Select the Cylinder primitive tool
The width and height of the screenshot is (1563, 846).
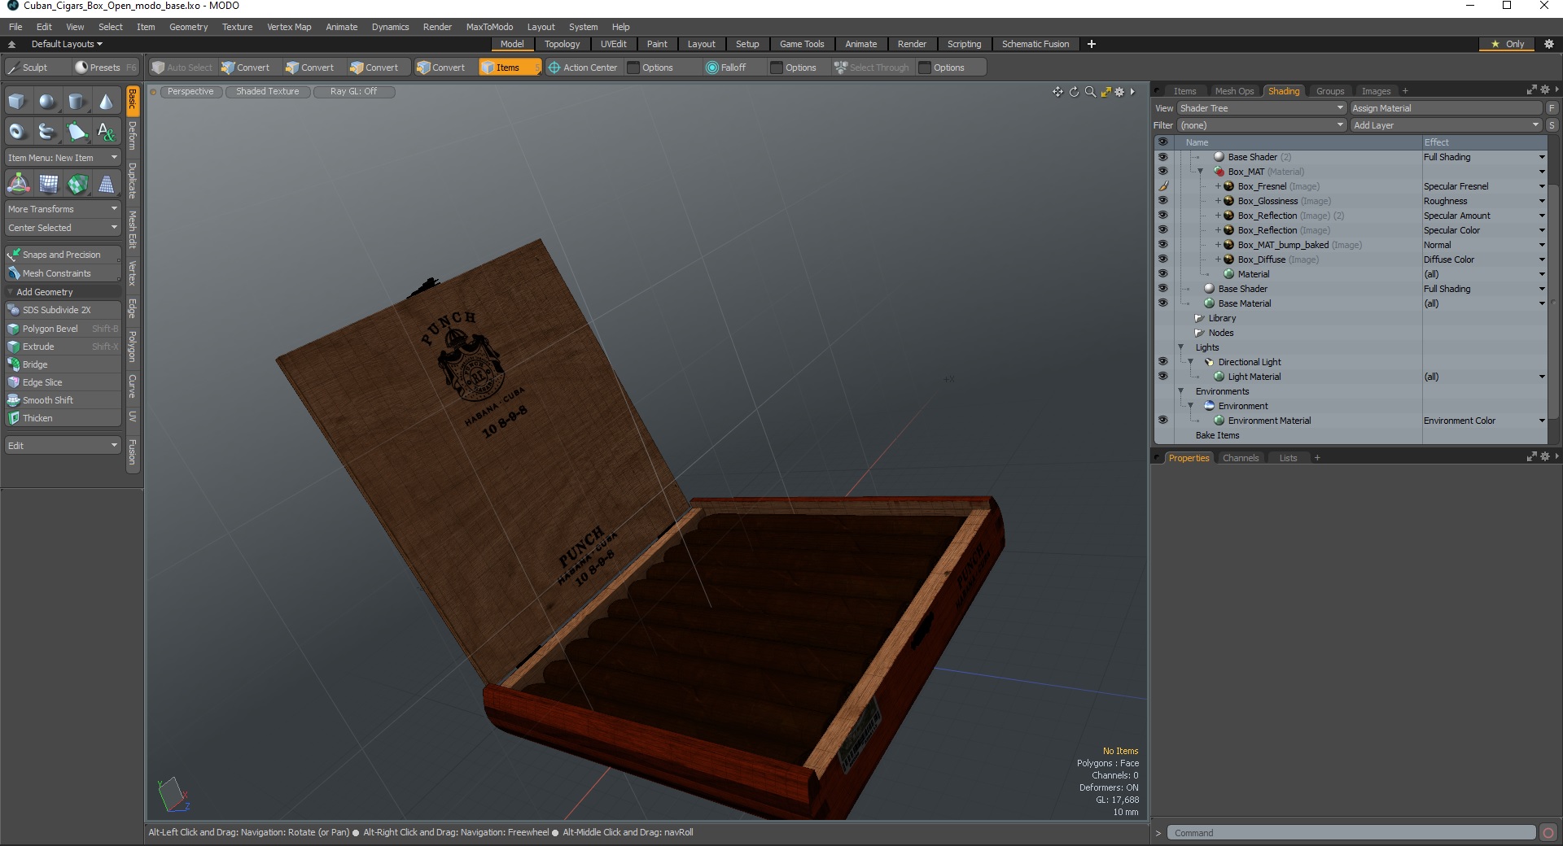77,102
